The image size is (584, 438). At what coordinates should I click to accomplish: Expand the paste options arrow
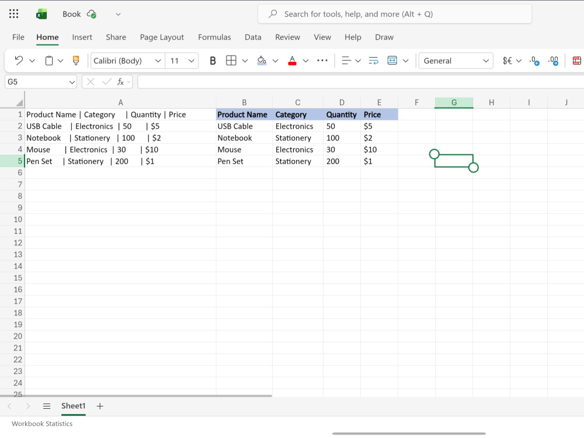click(60, 61)
